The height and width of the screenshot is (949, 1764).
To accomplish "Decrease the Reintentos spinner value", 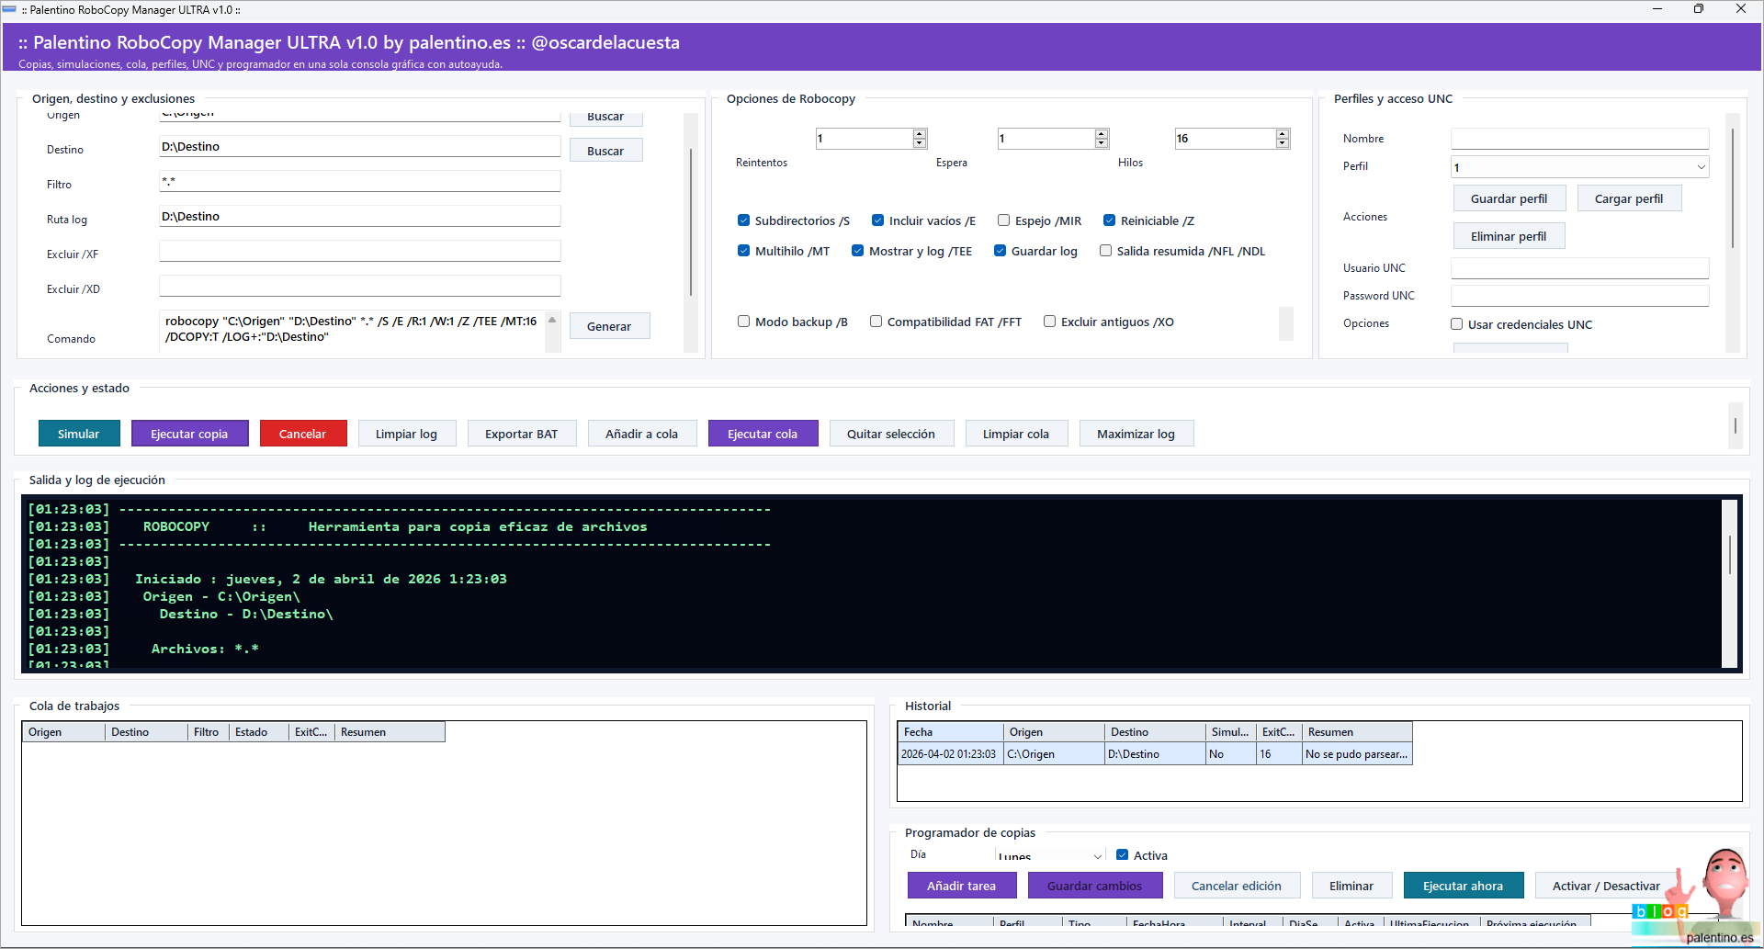I will (x=919, y=143).
